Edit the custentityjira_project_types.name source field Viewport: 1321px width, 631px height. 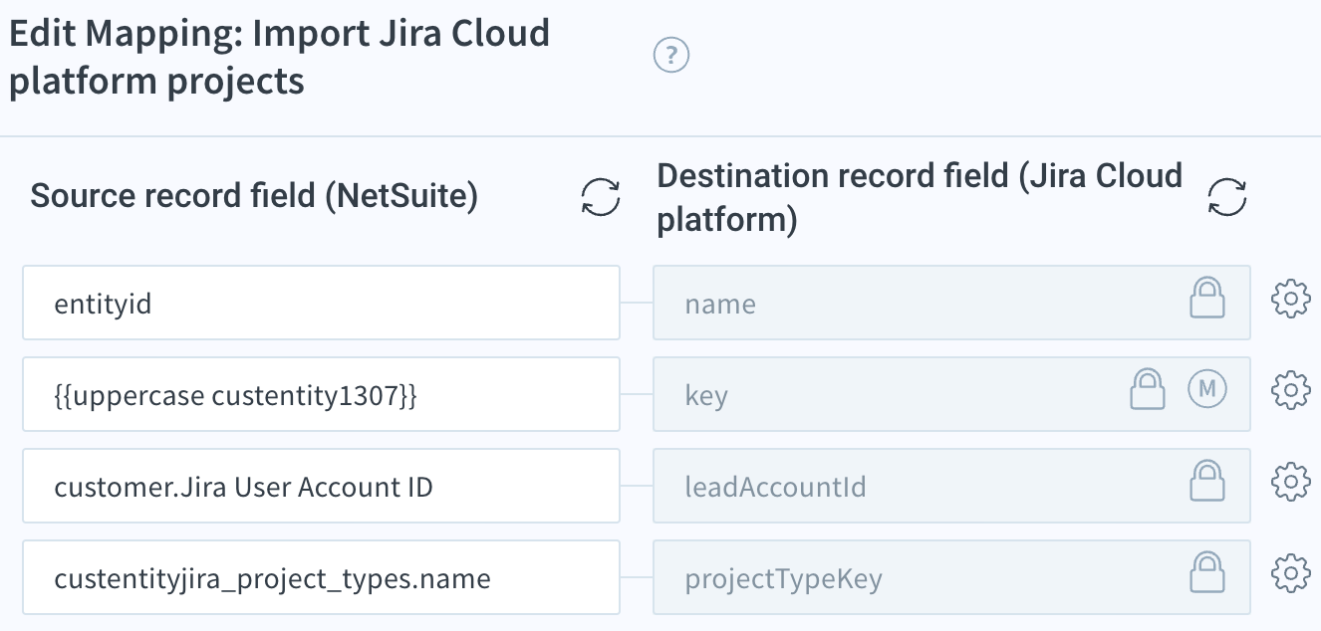tap(321, 577)
